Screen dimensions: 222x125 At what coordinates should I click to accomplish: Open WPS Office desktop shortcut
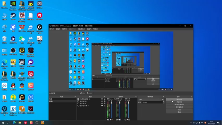click(22, 28)
